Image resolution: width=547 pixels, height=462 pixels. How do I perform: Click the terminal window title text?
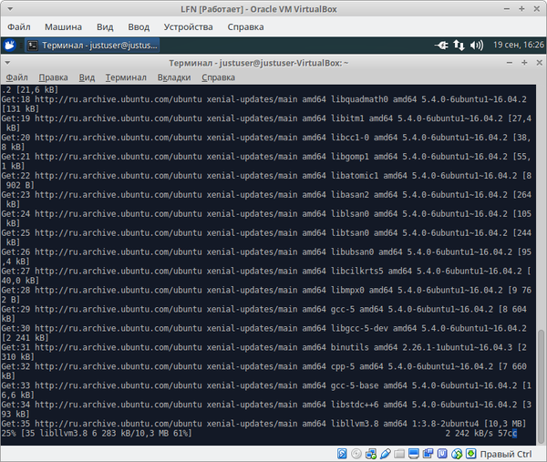(x=259, y=63)
